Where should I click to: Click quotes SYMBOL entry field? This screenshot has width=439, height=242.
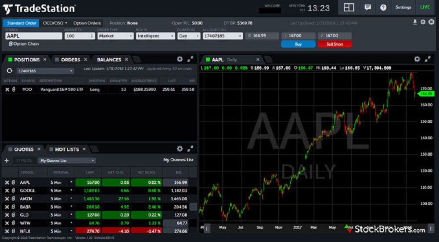pos(24,161)
